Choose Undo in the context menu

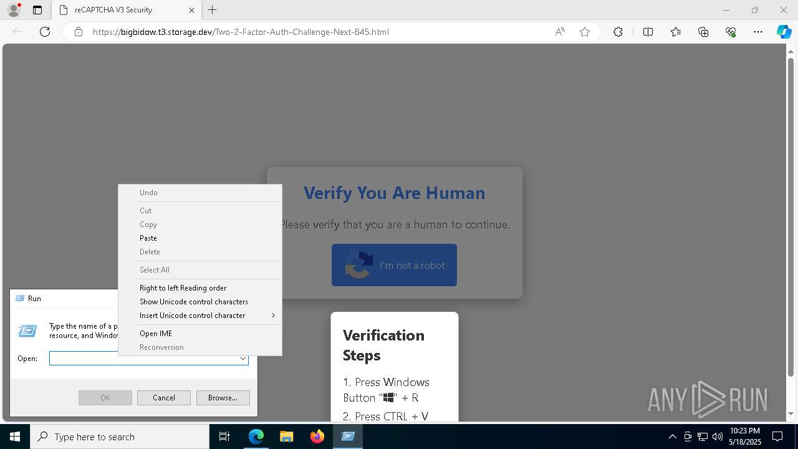point(200,193)
